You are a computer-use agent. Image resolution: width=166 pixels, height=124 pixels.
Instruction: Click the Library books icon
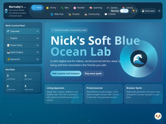pos(123,8)
